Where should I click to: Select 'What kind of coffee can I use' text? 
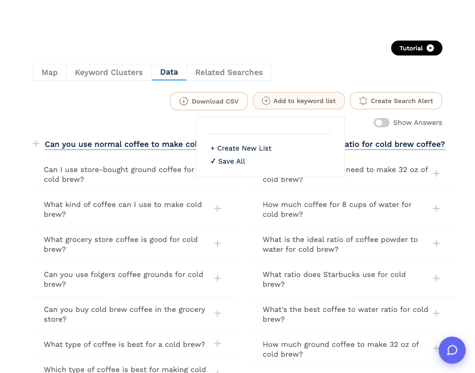(x=122, y=209)
